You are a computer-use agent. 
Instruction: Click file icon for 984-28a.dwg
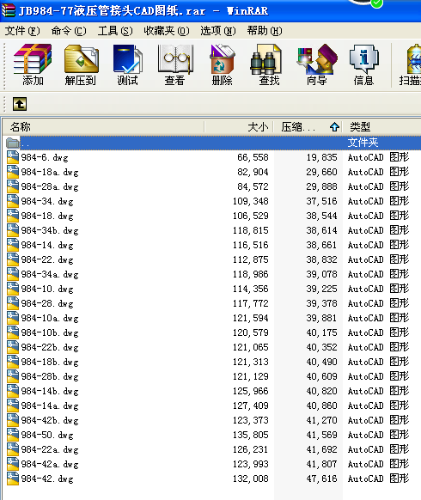[x=13, y=186]
